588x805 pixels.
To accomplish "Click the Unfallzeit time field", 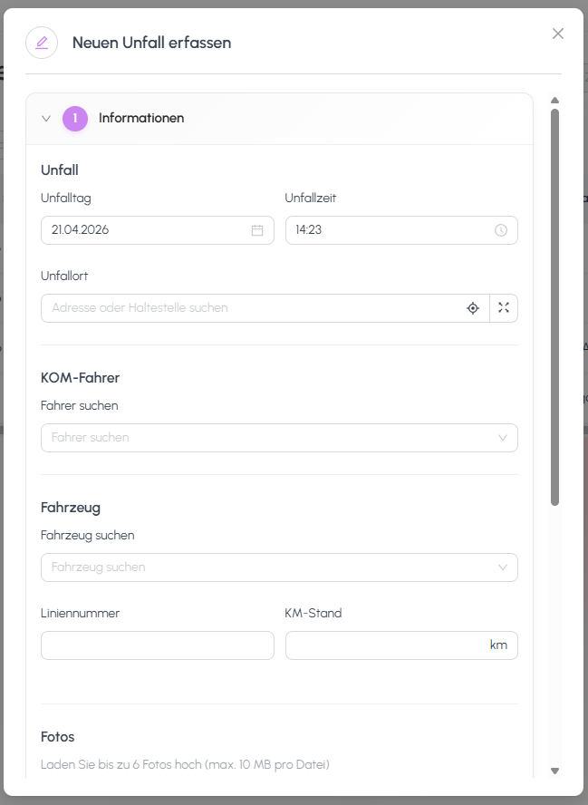I will (x=390, y=230).
